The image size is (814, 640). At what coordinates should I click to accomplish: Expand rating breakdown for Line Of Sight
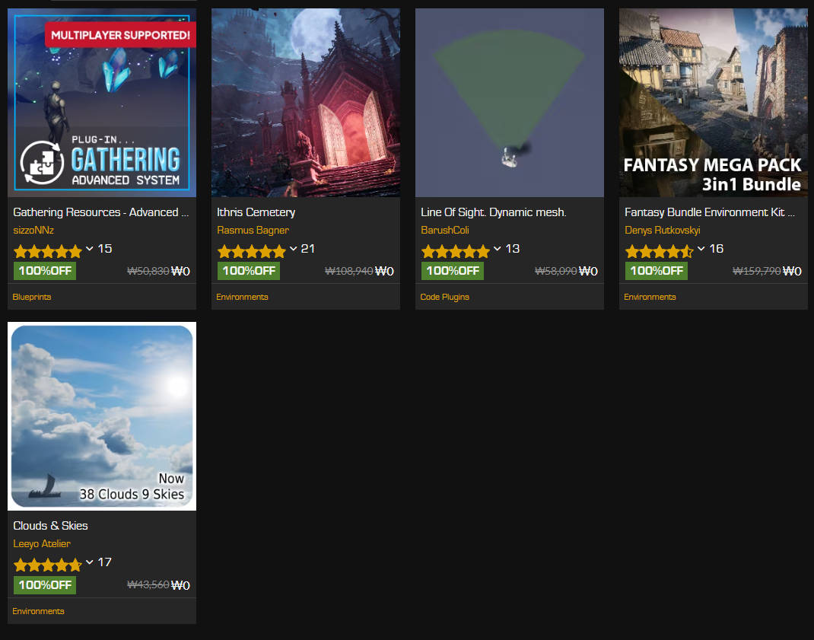(498, 249)
